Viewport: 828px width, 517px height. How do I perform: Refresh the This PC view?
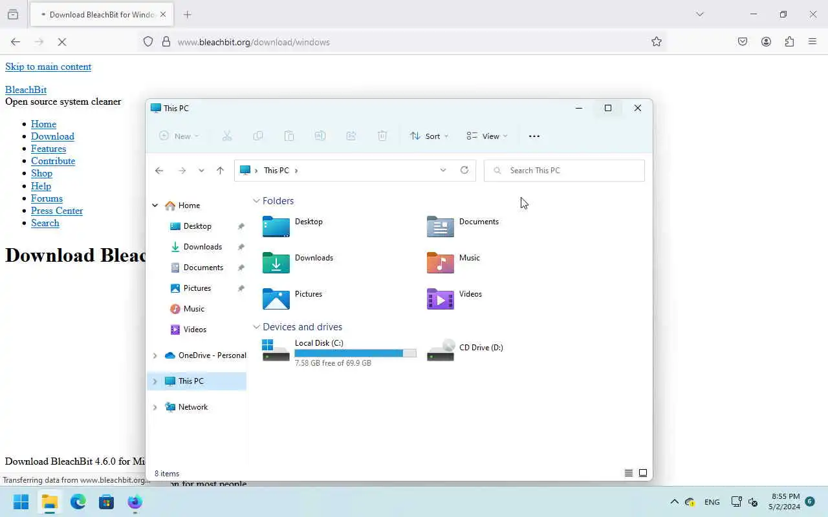(464, 170)
